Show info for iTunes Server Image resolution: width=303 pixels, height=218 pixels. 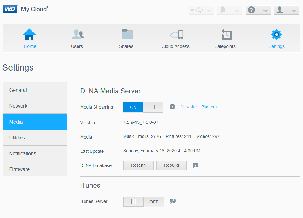pyautogui.click(x=173, y=201)
